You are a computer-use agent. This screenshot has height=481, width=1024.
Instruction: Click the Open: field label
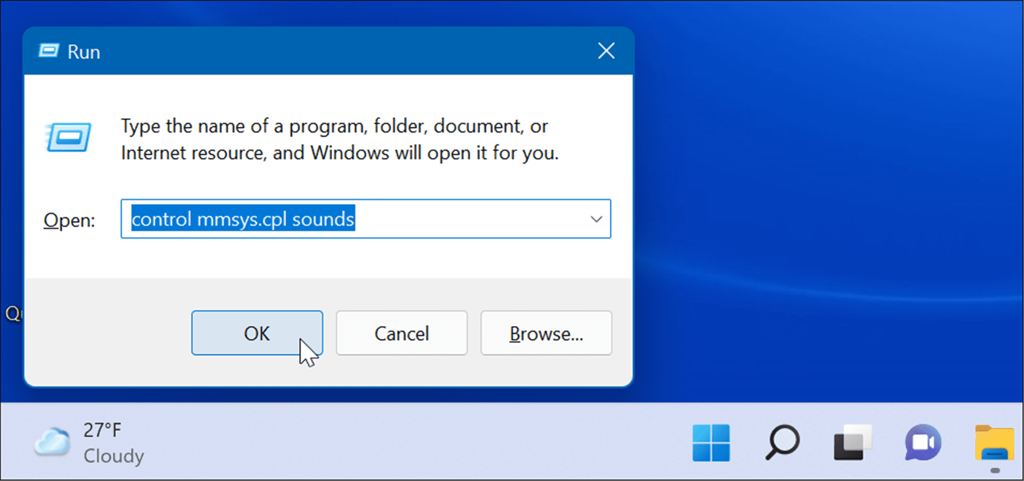pos(68,219)
